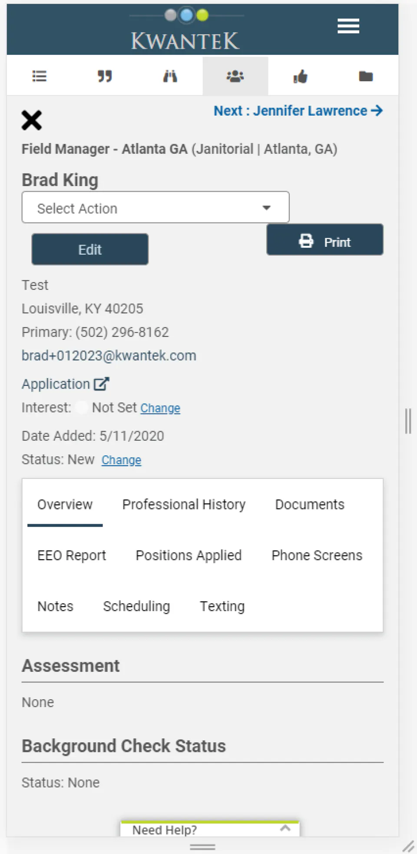This screenshot has width=417, height=854.
Task: Open the Texting tab
Action: [x=222, y=606]
